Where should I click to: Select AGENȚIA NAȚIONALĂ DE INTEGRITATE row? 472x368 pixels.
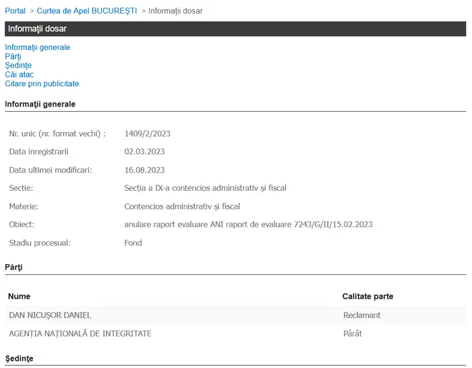point(80,334)
